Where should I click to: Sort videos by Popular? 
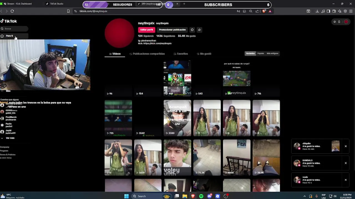(261, 53)
